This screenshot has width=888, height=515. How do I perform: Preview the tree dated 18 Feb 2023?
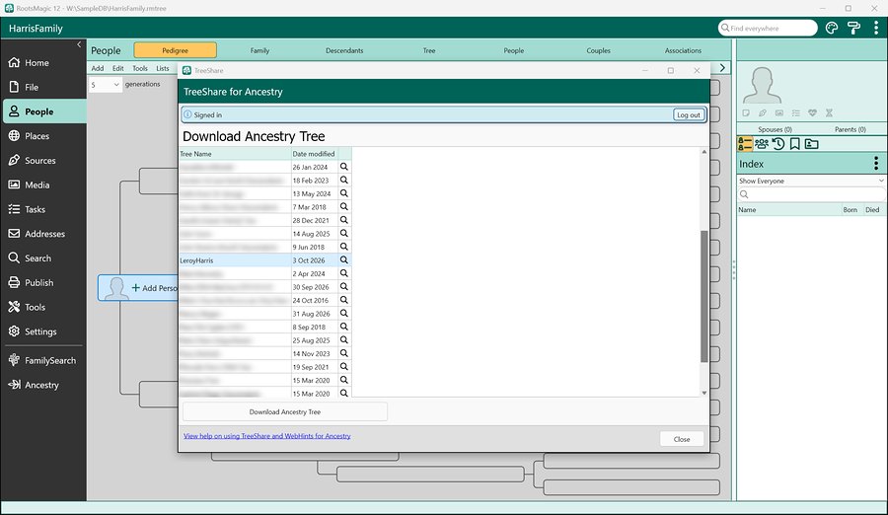[x=343, y=181]
